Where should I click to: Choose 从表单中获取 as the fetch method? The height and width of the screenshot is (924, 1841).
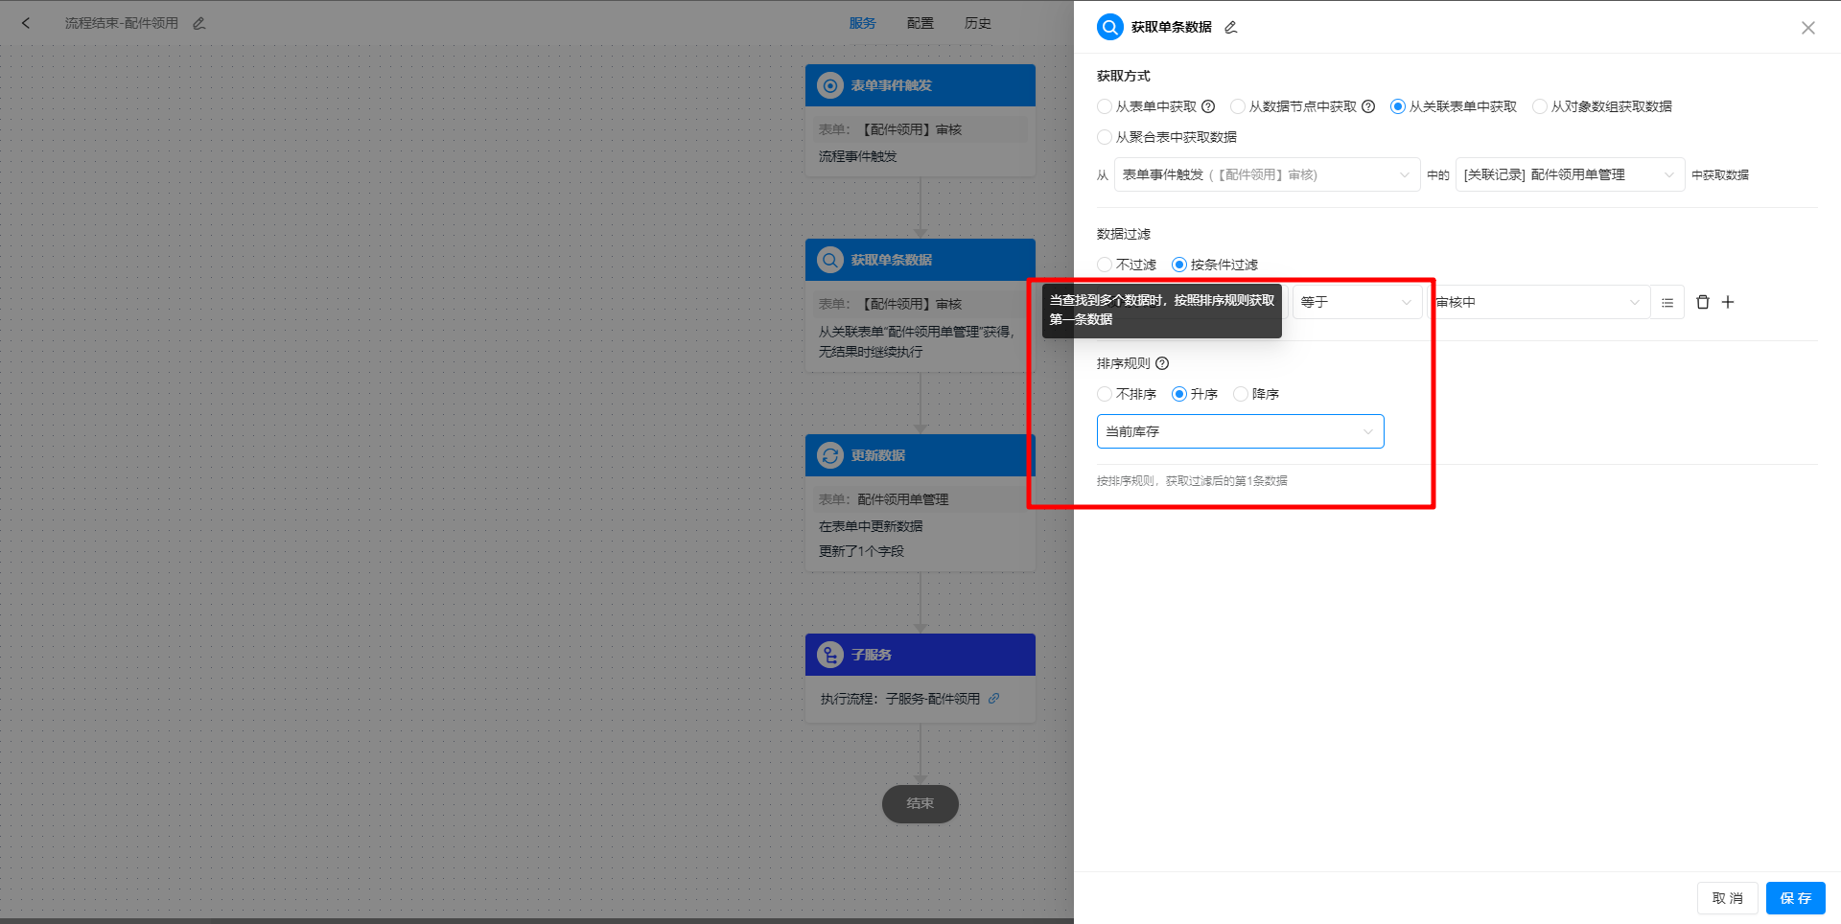pos(1104,106)
